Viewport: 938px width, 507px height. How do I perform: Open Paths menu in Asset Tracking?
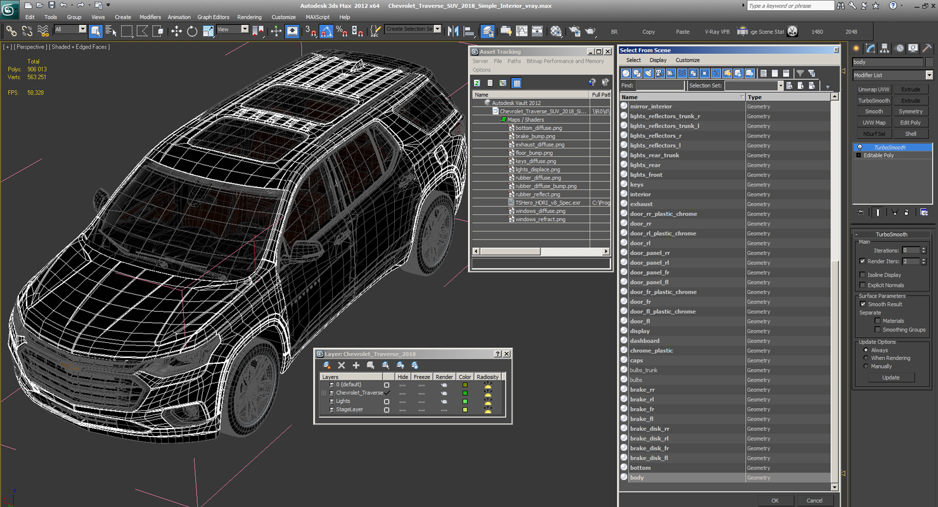coord(514,61)
